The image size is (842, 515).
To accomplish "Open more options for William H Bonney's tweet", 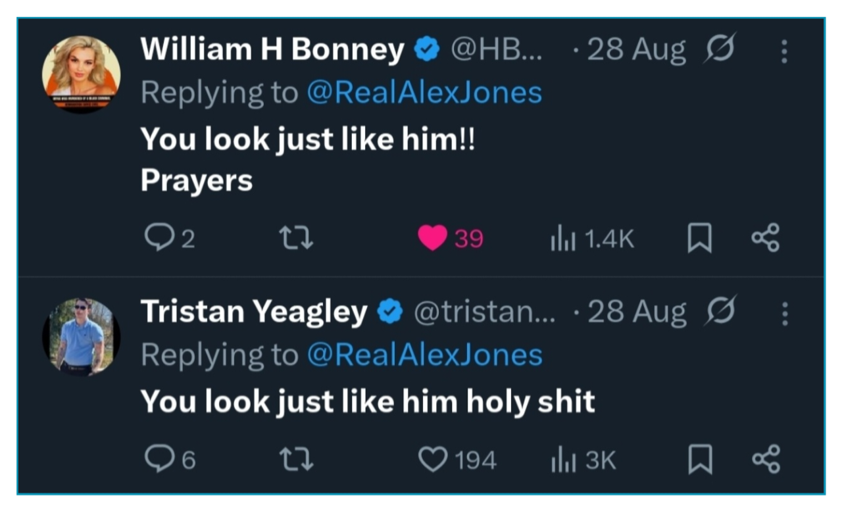I will click(x=783, y=52).
